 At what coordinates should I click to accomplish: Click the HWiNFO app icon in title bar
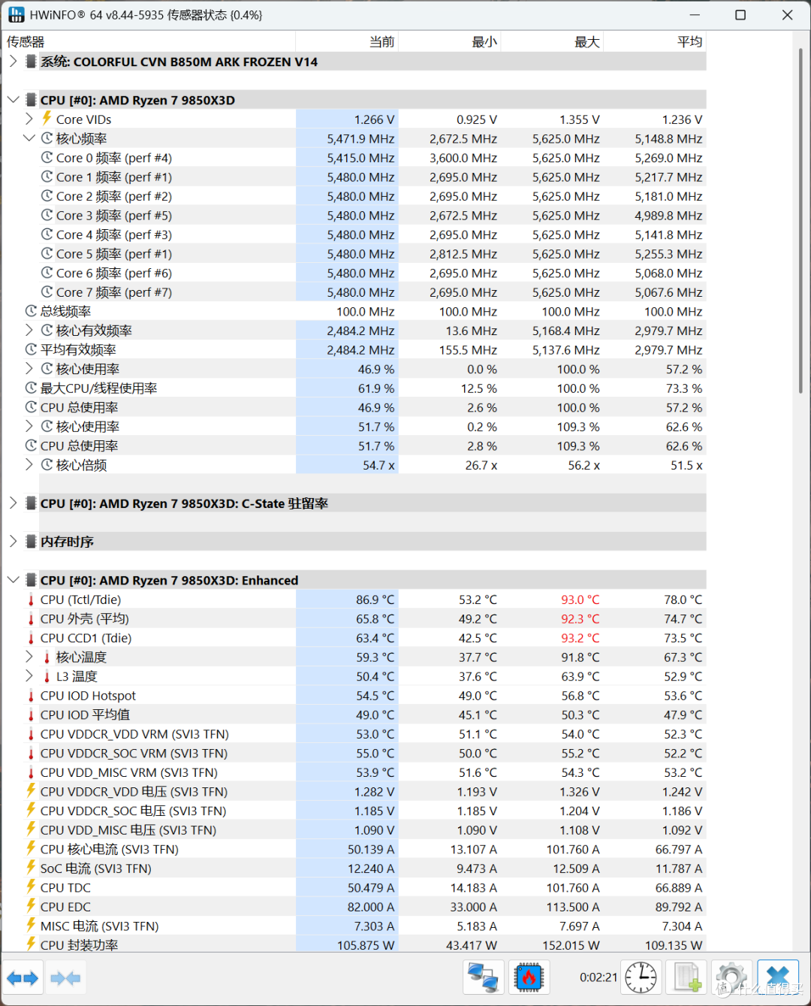coord(16,15)
